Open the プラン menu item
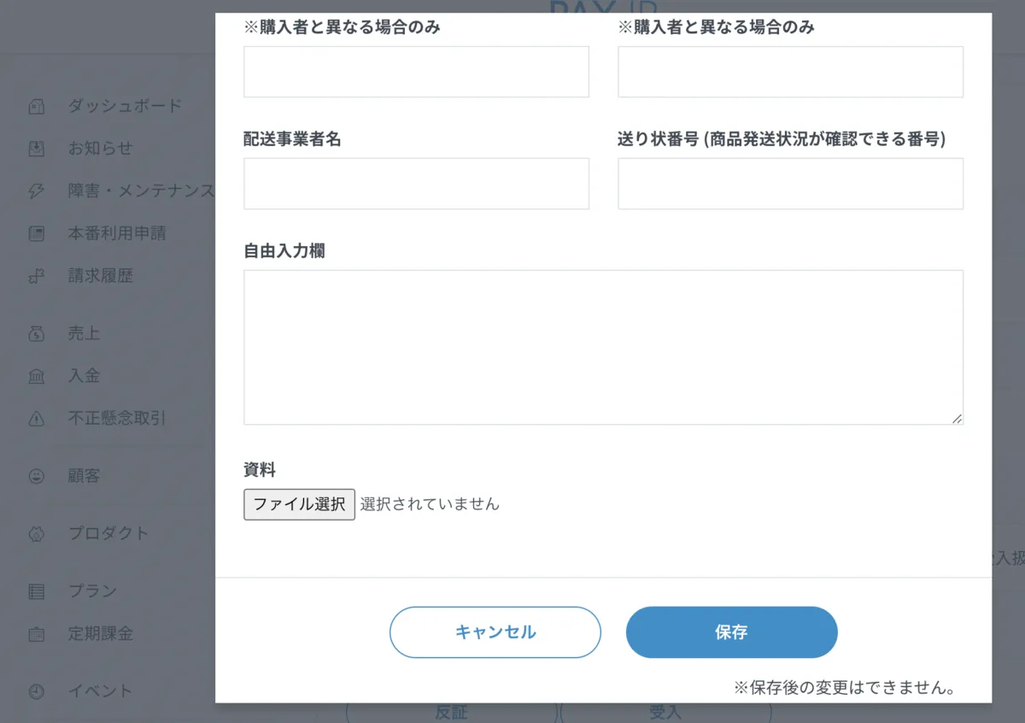This screenshot has width=1025, height=723. tap(92, 591)
